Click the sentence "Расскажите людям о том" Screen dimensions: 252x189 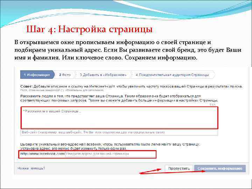[x=42, y=96]
